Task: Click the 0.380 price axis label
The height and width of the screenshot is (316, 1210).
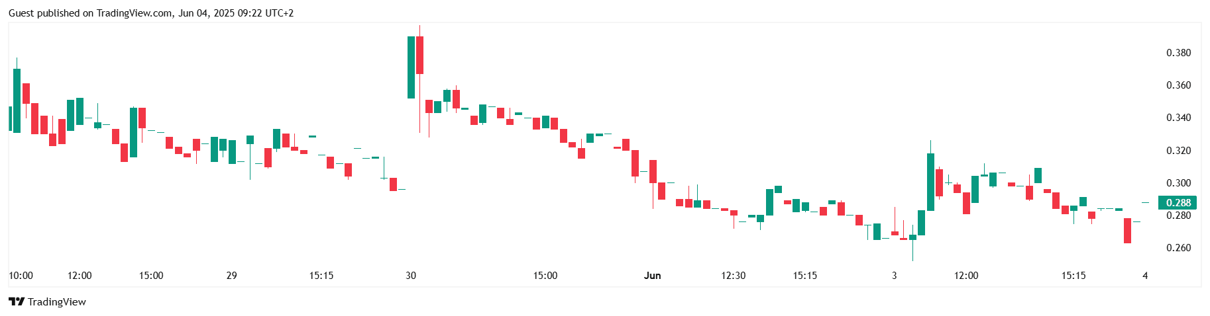Action: (x=1178, y=53)
